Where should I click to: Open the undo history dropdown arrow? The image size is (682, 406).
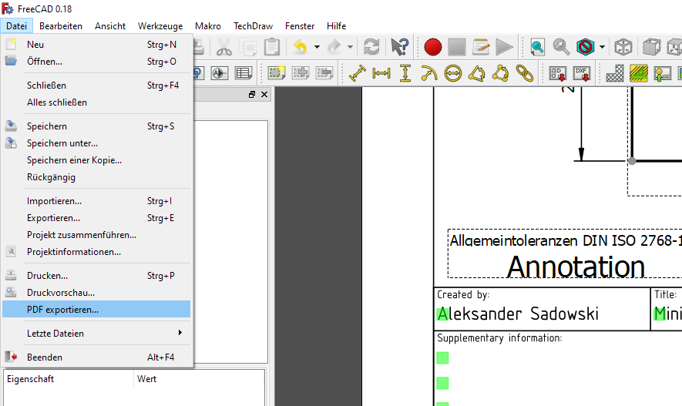317,47
